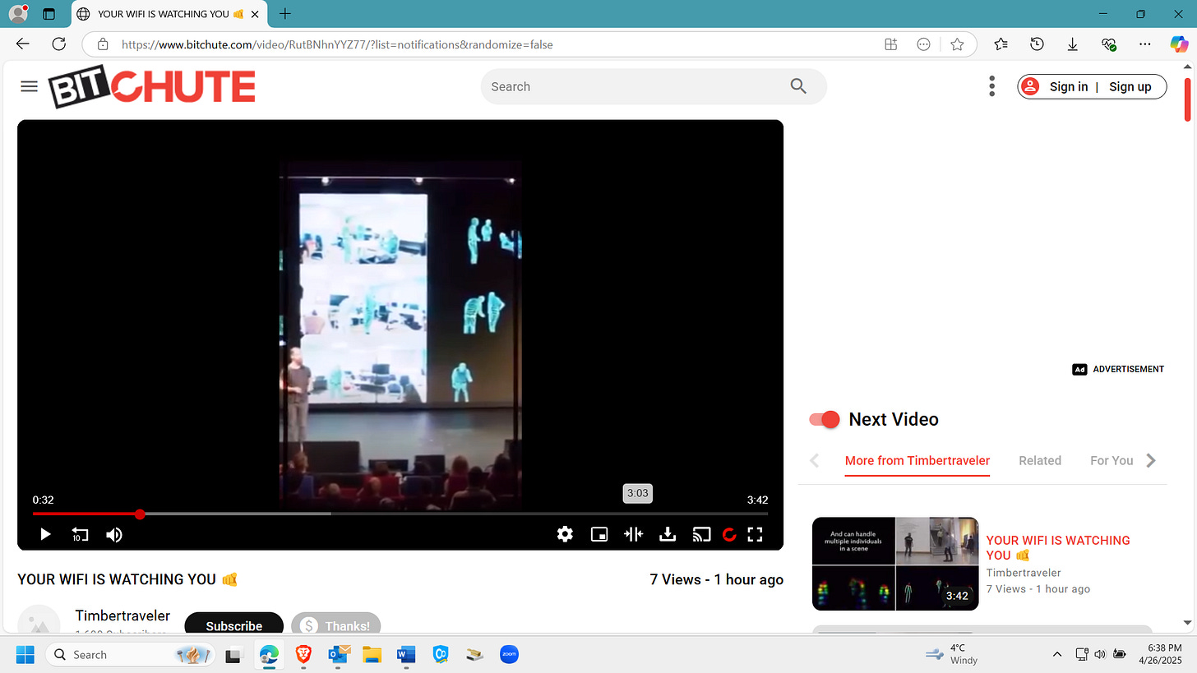Open Copilot in the browser
Image resolution: width=1197 pixels, height=673 pixels.
(x=1179, y=44)
